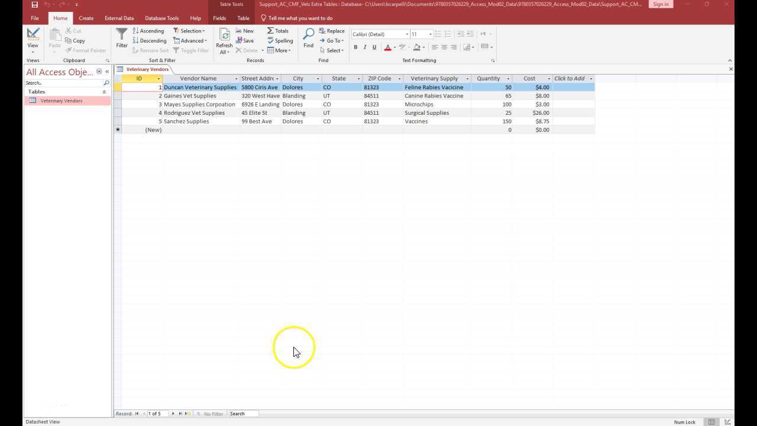This screenshot has height=426, width=757.
Task: Open the External Data tab
Action: [x=119, y=18]
